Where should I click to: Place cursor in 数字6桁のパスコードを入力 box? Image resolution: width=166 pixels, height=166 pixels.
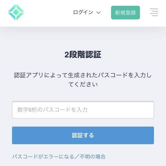coord(83,110)
